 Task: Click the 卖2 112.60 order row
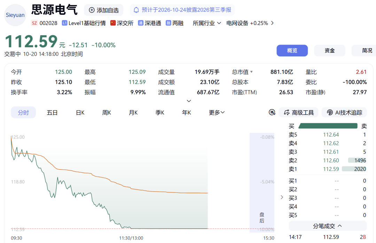[x=328, y=160]
